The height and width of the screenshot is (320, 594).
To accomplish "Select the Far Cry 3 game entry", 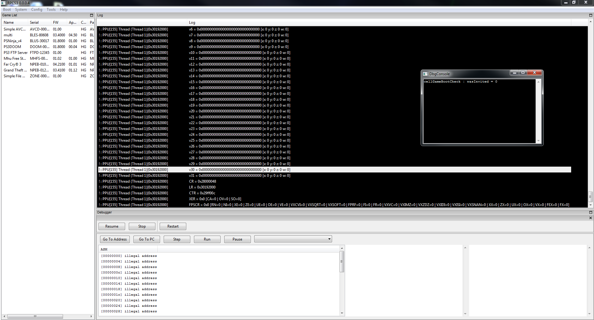I will [12, 64].
